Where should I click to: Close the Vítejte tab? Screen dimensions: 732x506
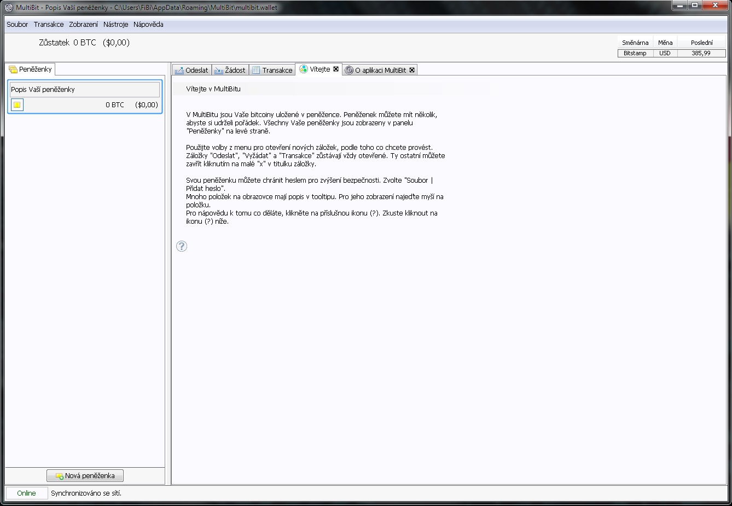click(336, 69)
